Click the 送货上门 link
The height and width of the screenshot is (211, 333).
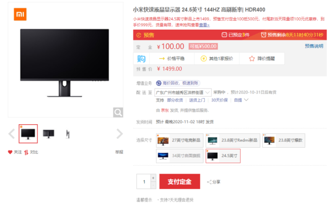point(197,100)
